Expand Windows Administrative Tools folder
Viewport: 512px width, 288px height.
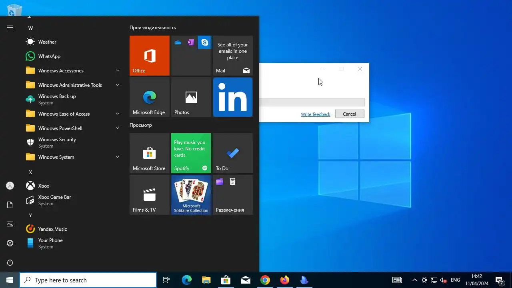pyautogui.click(x=72, y=85)
